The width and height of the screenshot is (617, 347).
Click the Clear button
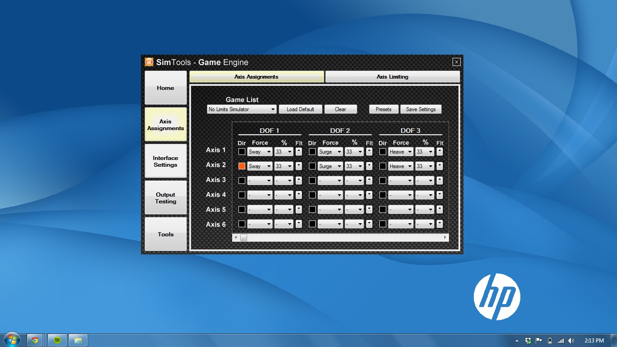coord(341,109)
